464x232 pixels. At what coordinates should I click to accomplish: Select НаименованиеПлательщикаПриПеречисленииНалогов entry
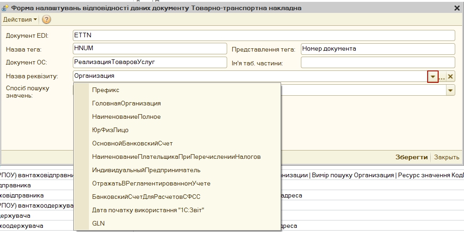coord(177,157)
